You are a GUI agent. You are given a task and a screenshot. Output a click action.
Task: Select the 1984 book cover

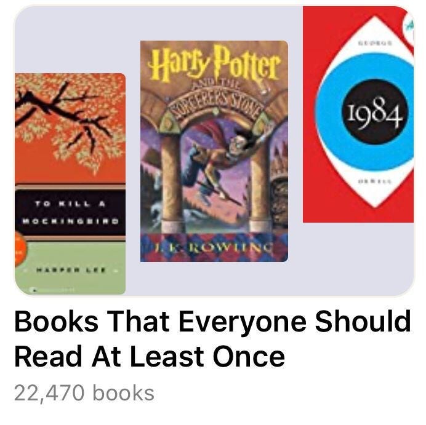click(358, 114)
